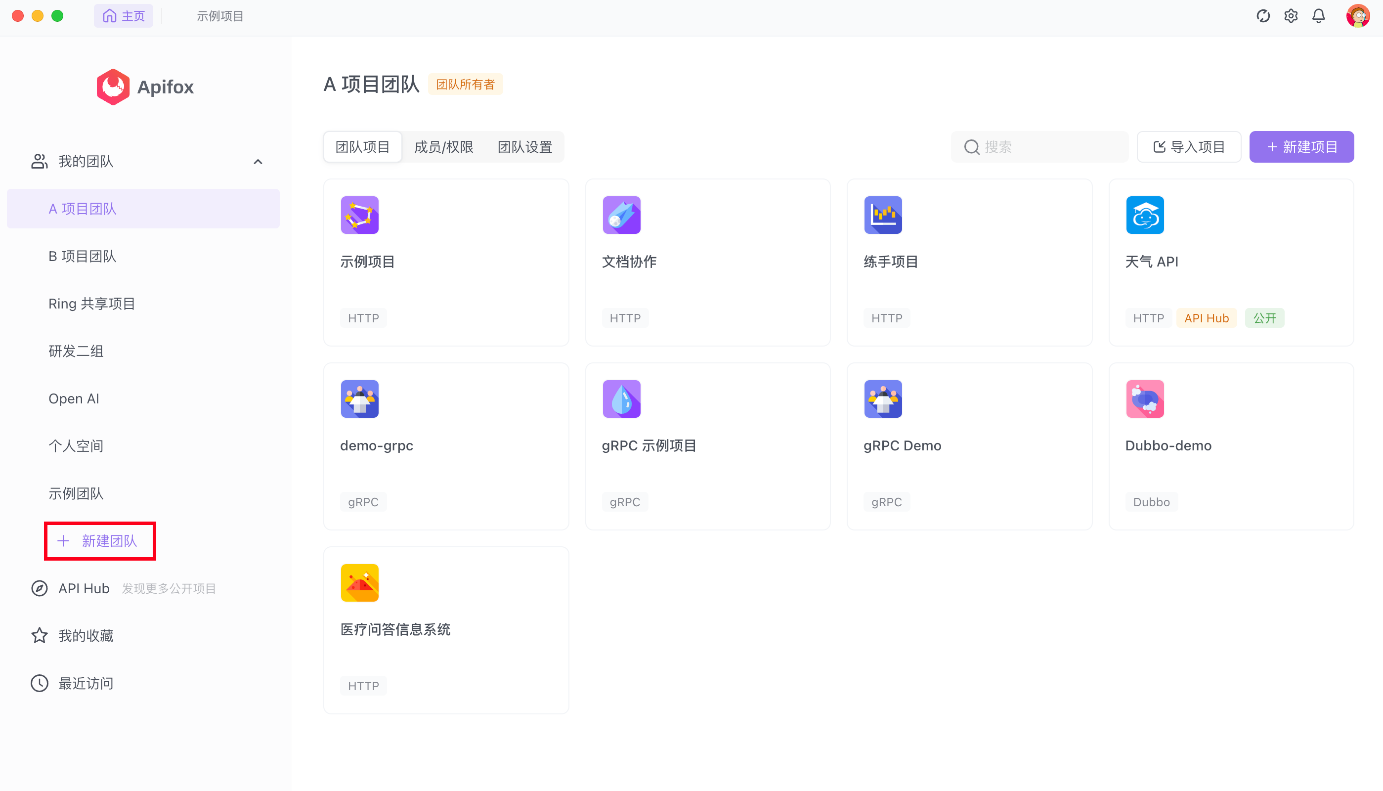Viewport: 1383px width, 791px height.
Task: Switch to the 成员/权限 tab
Action: (x=444, y=147)
